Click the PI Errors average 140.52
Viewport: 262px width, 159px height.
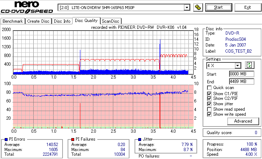(52, 145)
